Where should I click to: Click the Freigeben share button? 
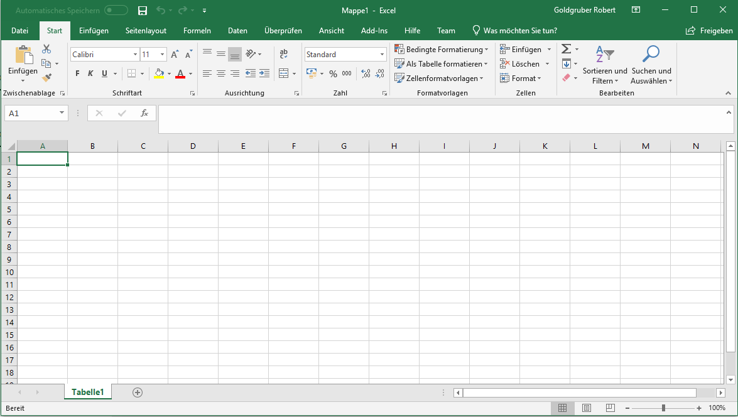coord(709,31)
